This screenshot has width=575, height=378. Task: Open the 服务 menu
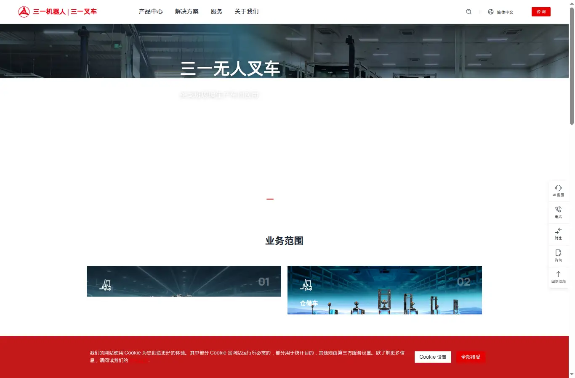tap(217, 11)
